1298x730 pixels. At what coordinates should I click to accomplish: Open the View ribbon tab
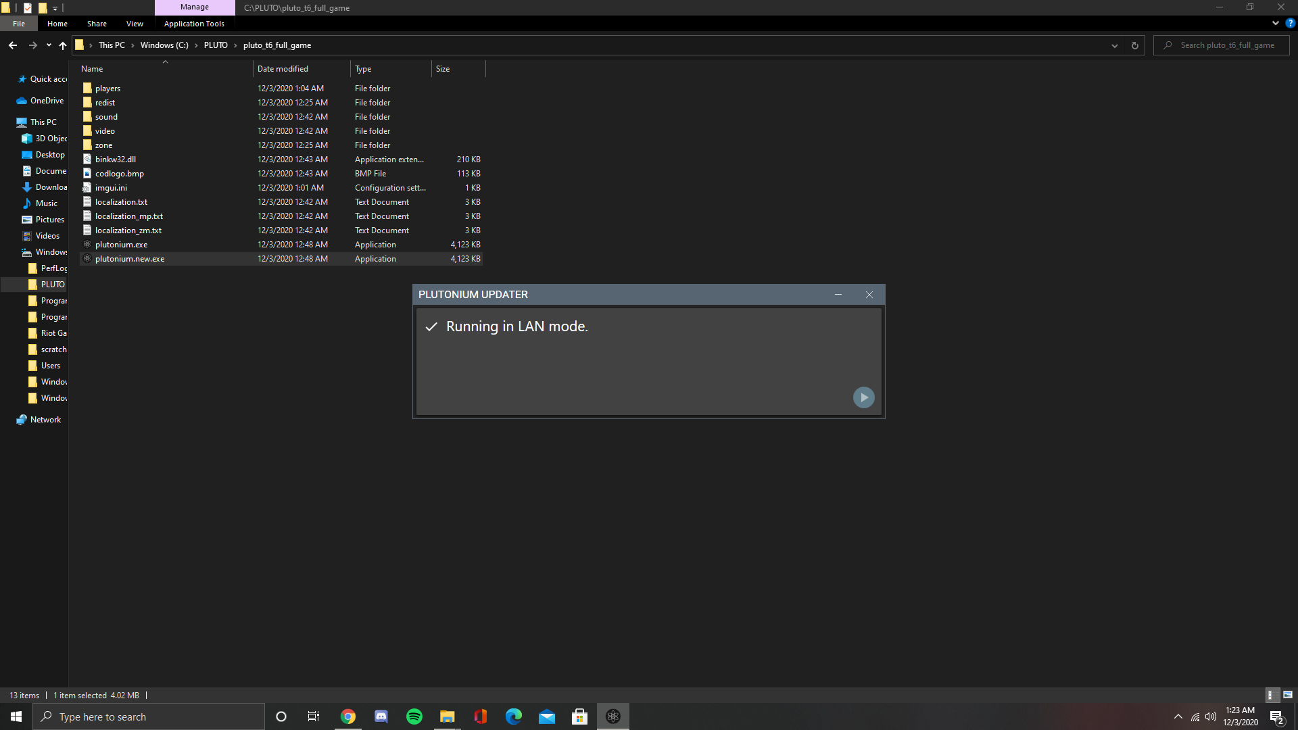tap(135, 24)
